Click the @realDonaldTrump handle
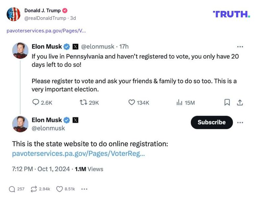This screenshot has height=199, width=257. point(45,18)
